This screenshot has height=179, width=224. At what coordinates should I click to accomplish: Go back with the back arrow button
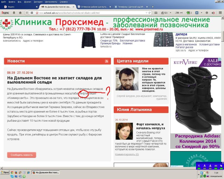tap(27, 13)
